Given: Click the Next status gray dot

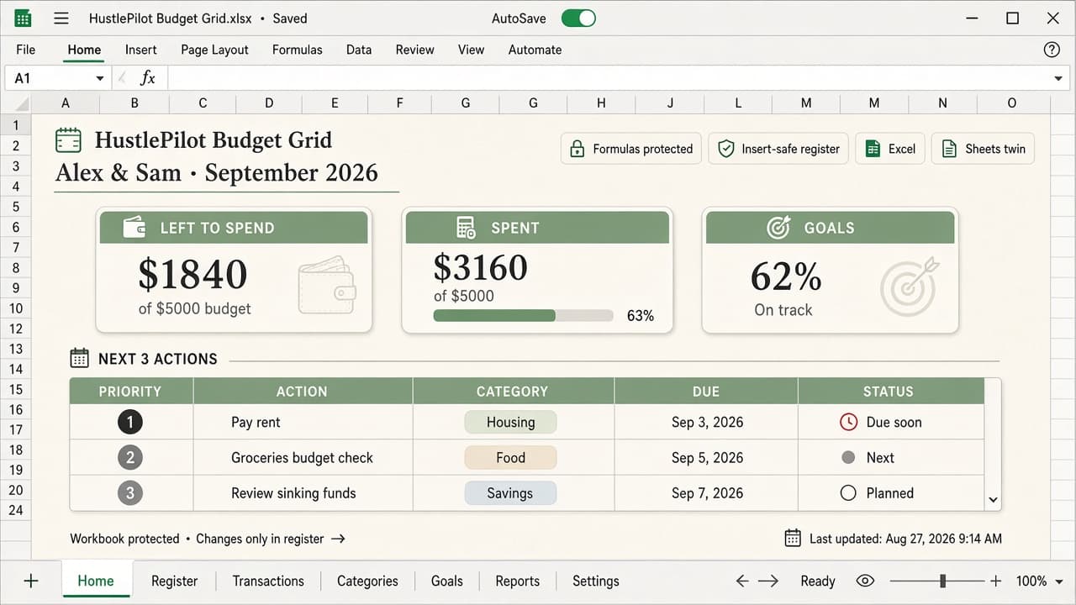Looking at the screenshot, I should pyautogui.click(x=848, y=458).
